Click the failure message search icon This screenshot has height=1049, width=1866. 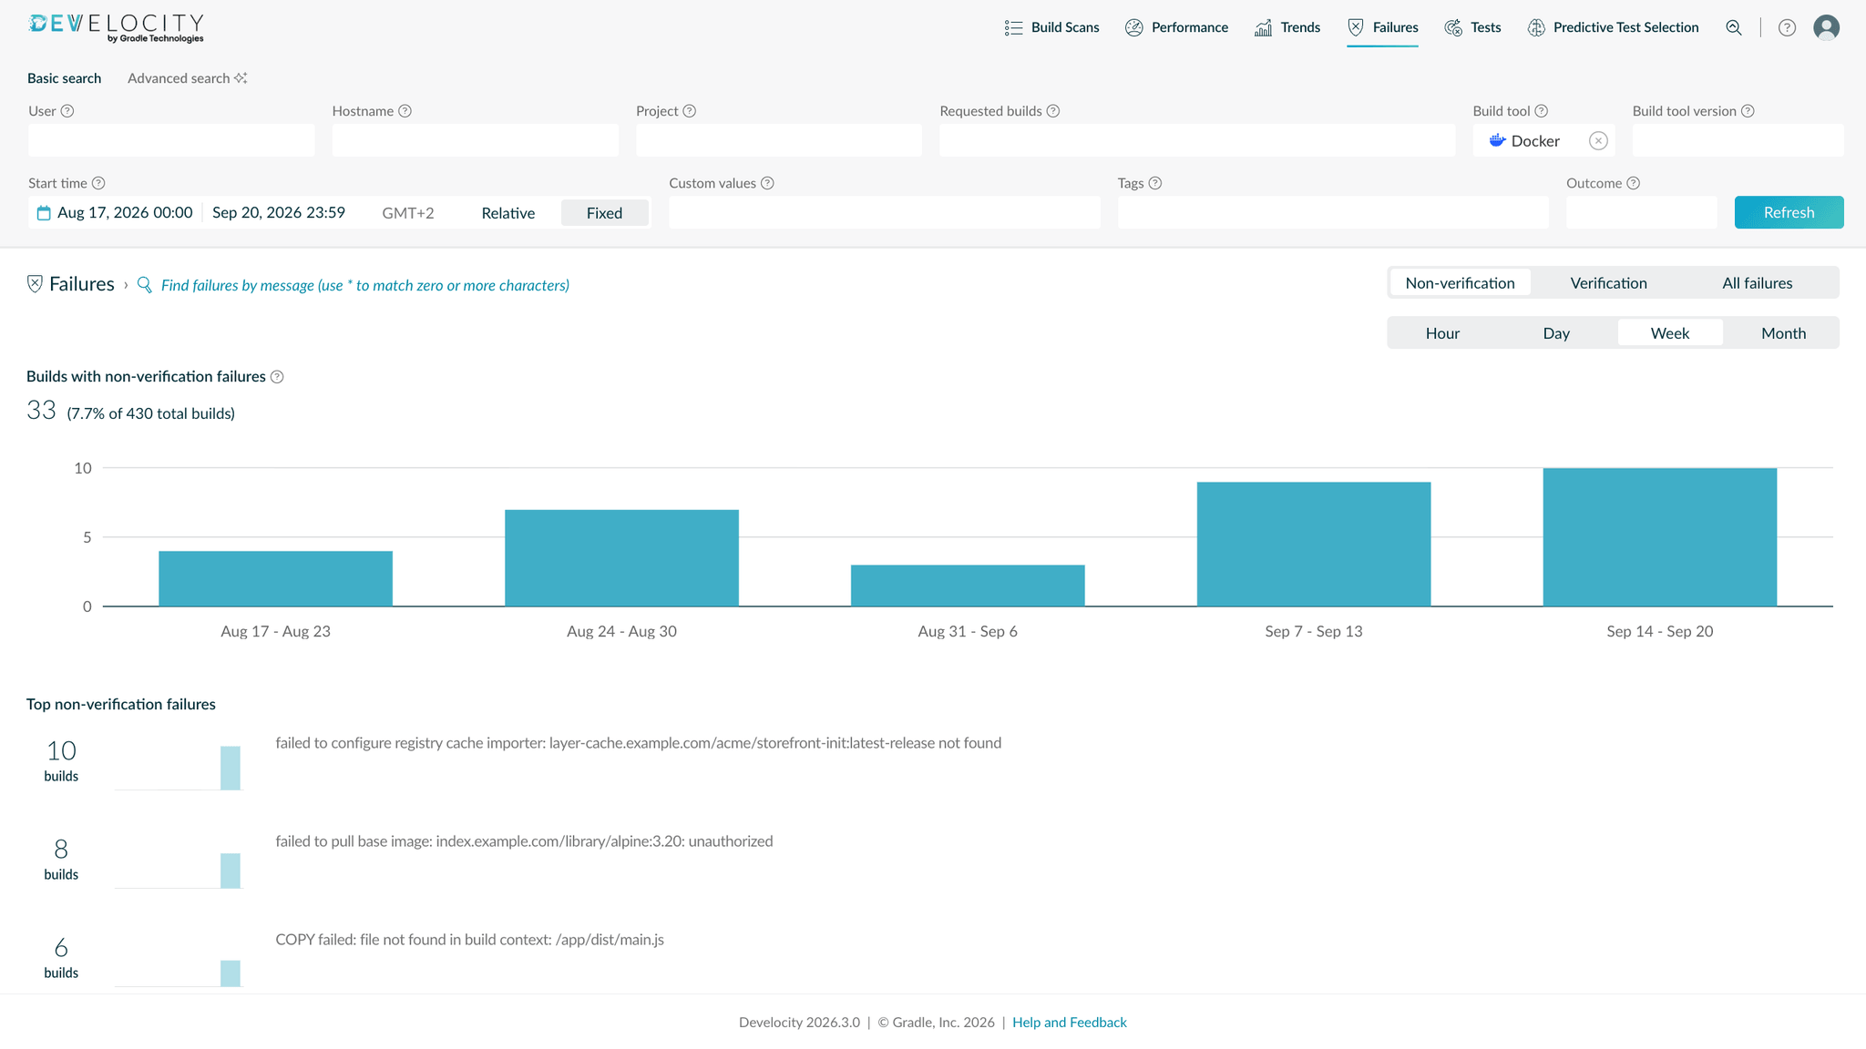[144, 285]
